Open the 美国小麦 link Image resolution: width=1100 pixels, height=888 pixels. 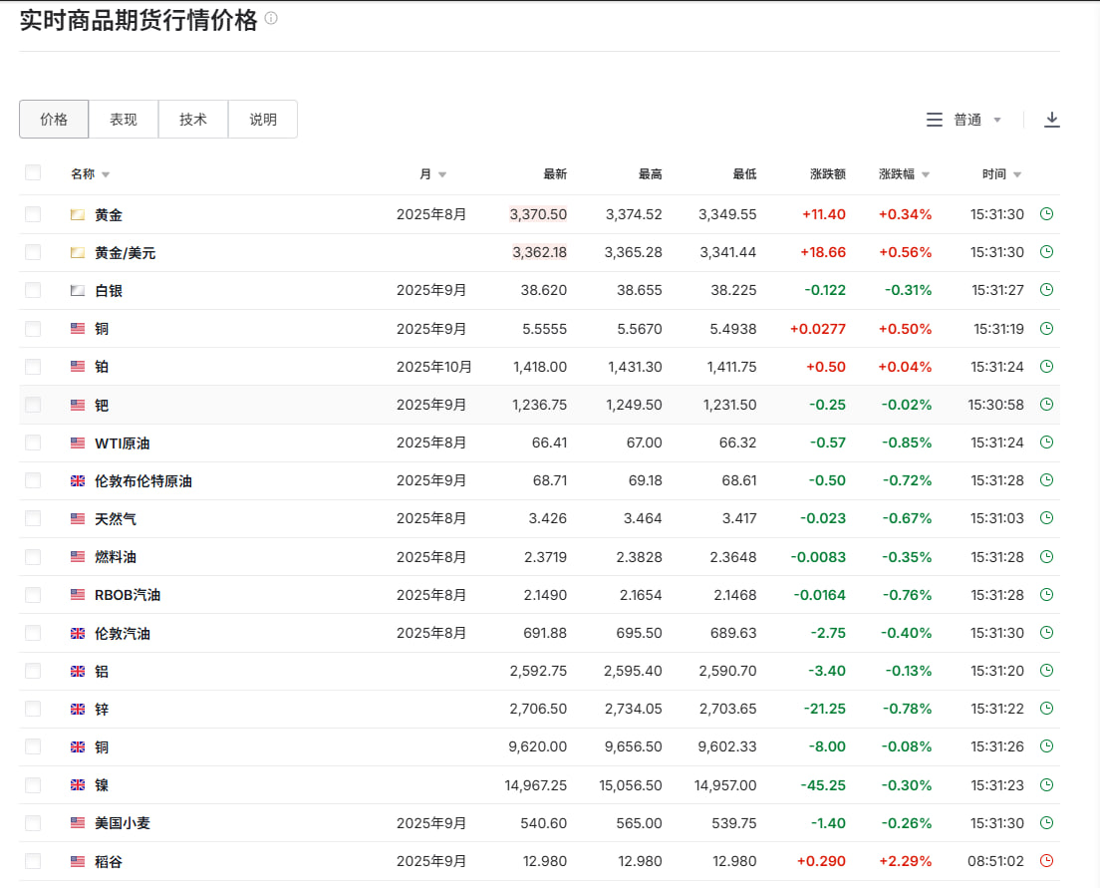pos(123,823)
